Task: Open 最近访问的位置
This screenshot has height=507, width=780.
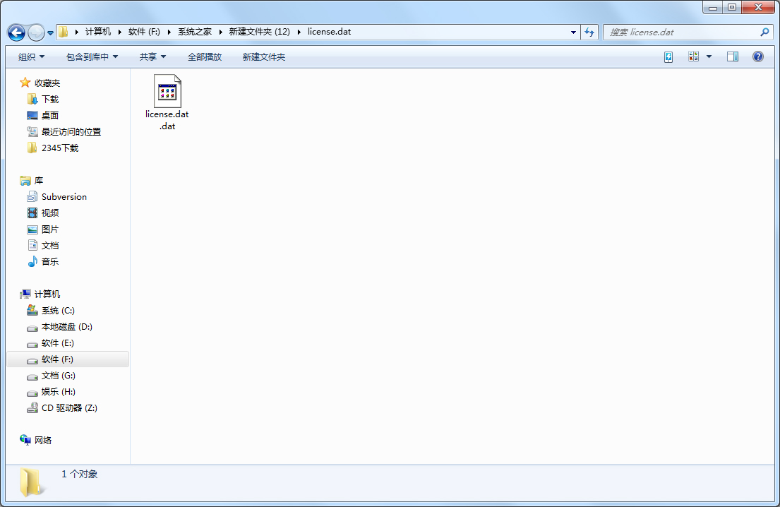Action: click(x=71, y=132)
